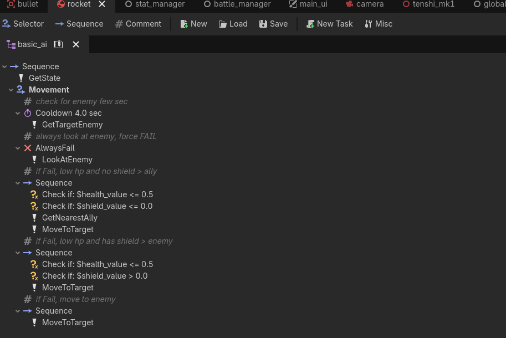
Task: Load a behavior tree with the Load button
Action: [233, 24]
